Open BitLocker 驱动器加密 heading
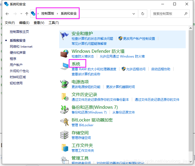This screenshot has height=166, width=195. coord(92,120)
